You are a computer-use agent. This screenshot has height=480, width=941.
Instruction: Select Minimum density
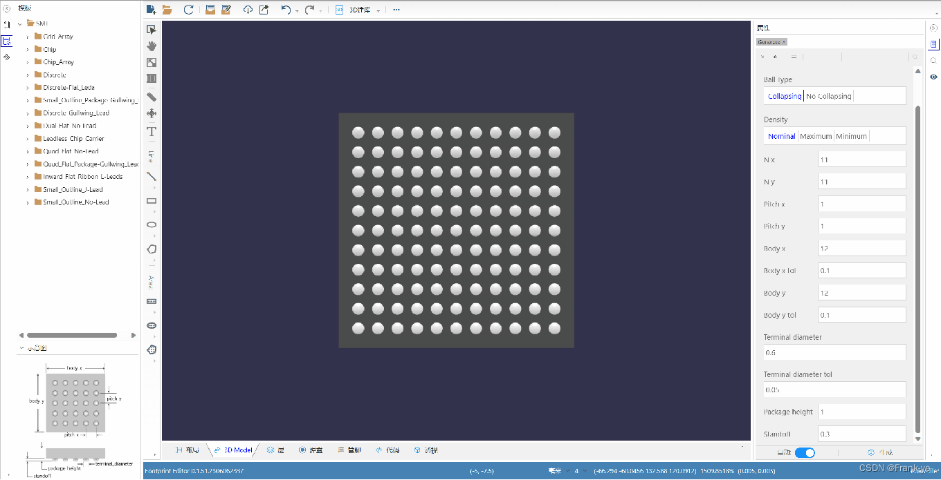click(x=851, y=136)
